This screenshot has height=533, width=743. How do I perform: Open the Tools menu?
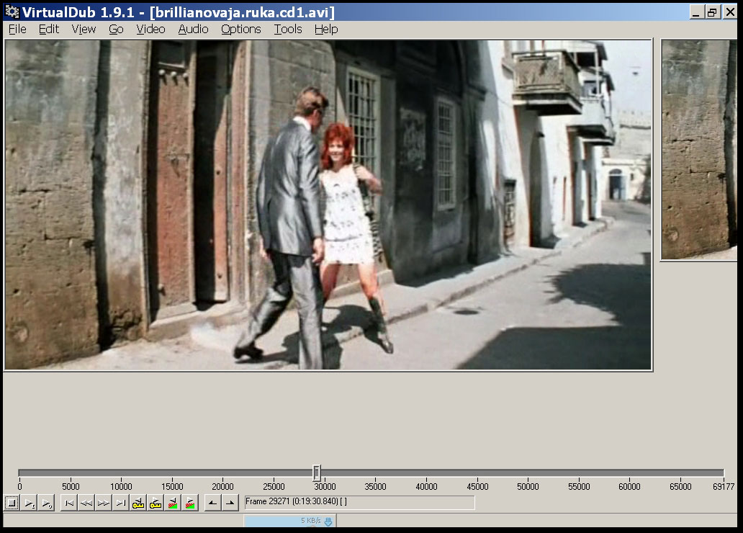288,30
